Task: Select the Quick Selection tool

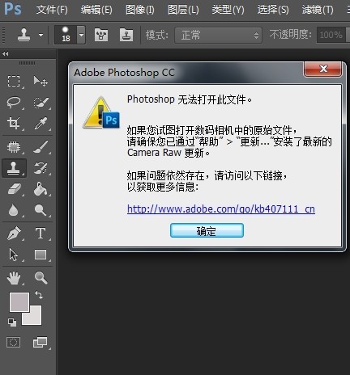Action: pyautogui.click(x=41, y=103)
